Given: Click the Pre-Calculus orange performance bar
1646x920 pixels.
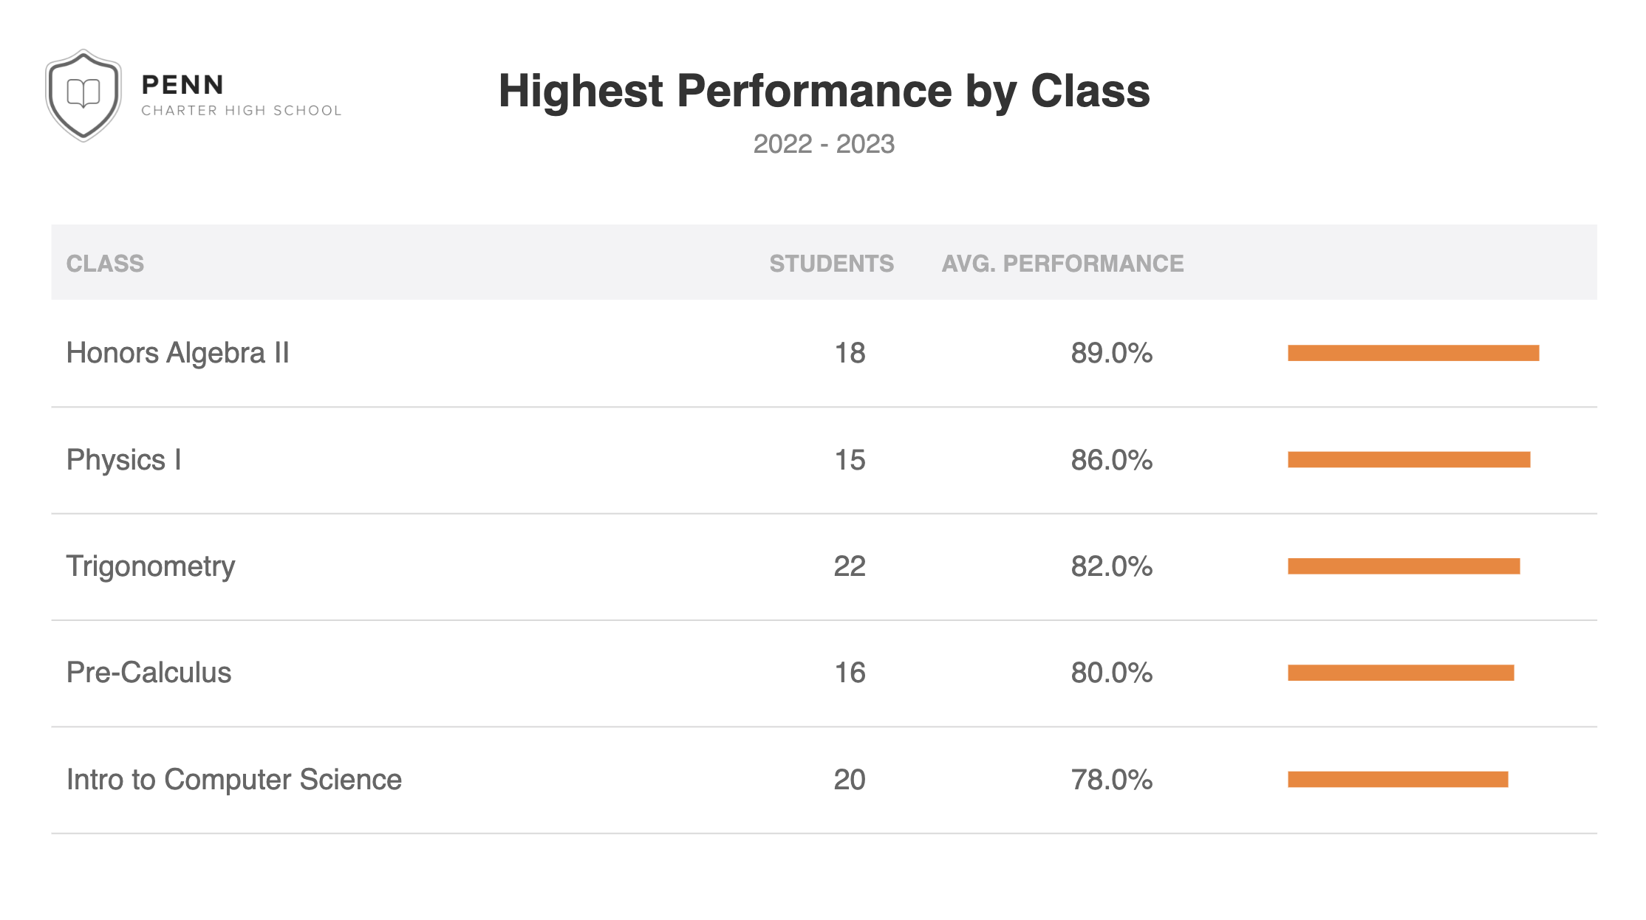Looking at the screenshot, I should [x=1400, y=673].
